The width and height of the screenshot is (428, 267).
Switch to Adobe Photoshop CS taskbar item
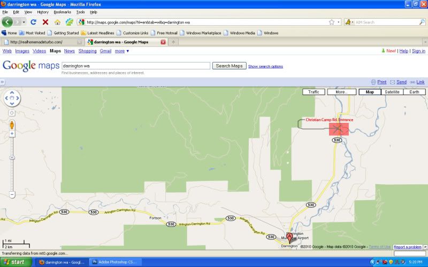click(x=114, y=262)
